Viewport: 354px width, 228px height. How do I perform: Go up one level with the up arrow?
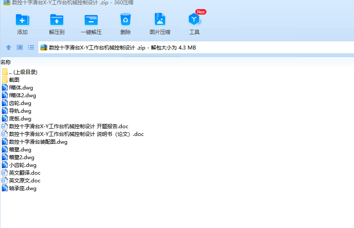(x=9, y=47)
